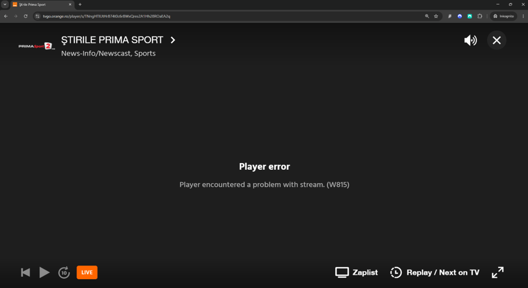Open a new browser tab
The height and width of the screenshot is (288, 528).
click(x=80, y=4)
